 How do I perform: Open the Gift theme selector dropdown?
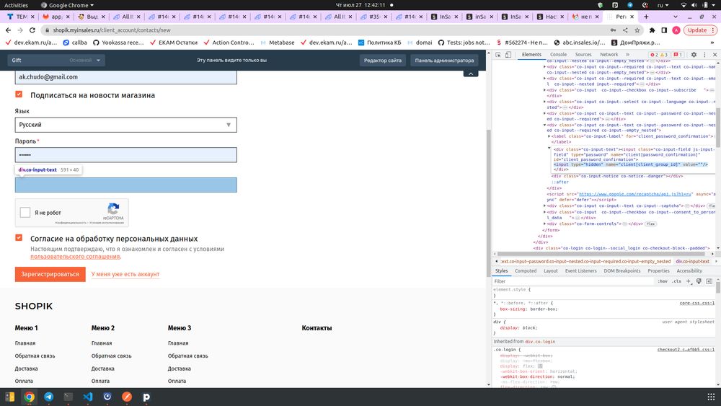point(56,61)
